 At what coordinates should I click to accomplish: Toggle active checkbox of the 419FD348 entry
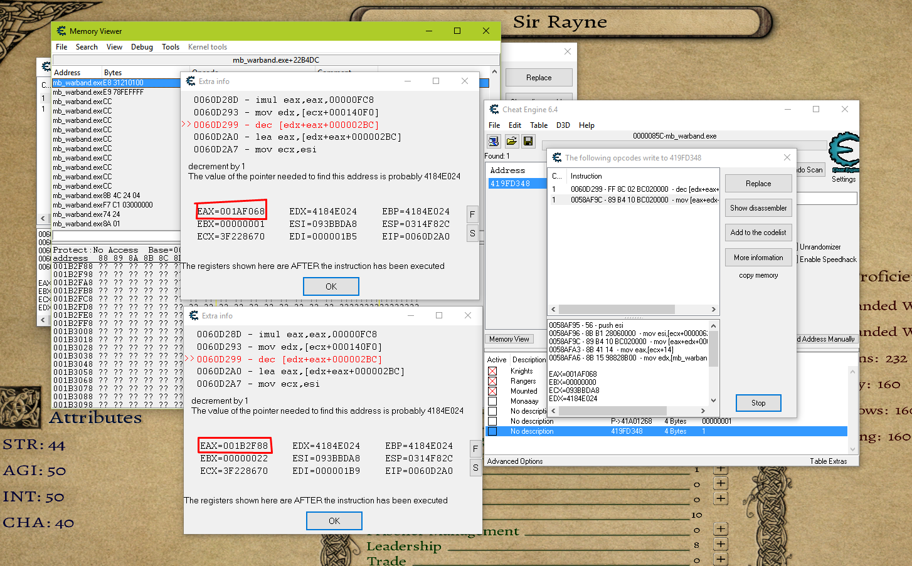coord(492,431)
